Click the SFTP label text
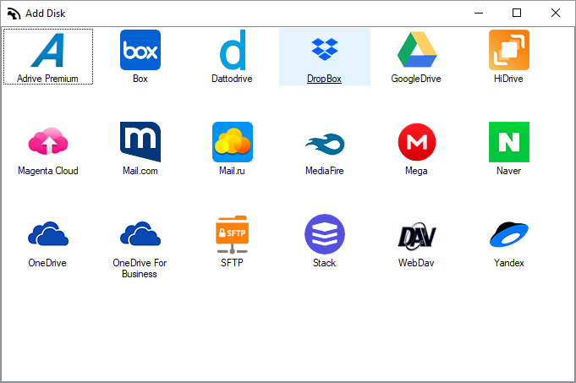Viewport: 576px width, 383px height. click(x=232, y=263)
